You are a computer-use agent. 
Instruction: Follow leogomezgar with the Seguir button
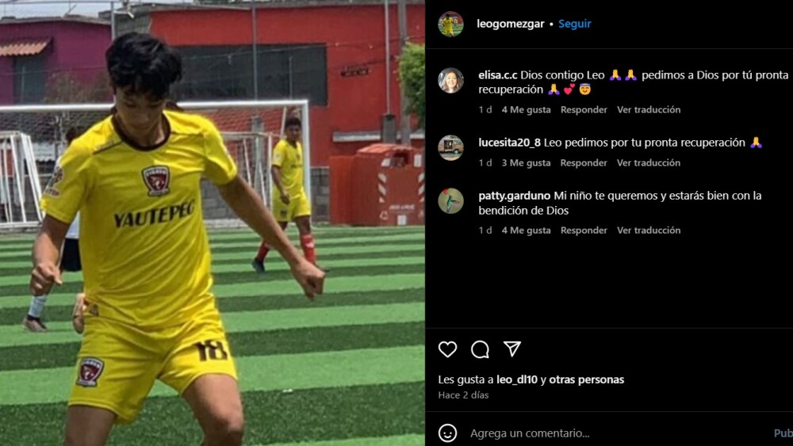(x=574, y=24)
